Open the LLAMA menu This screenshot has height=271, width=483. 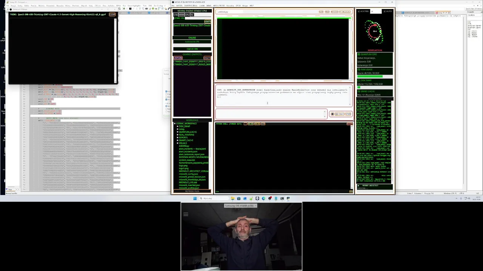click(202, 6)
